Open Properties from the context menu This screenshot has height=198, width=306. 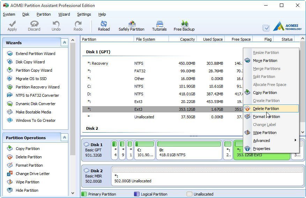click(x=271, y=149)
